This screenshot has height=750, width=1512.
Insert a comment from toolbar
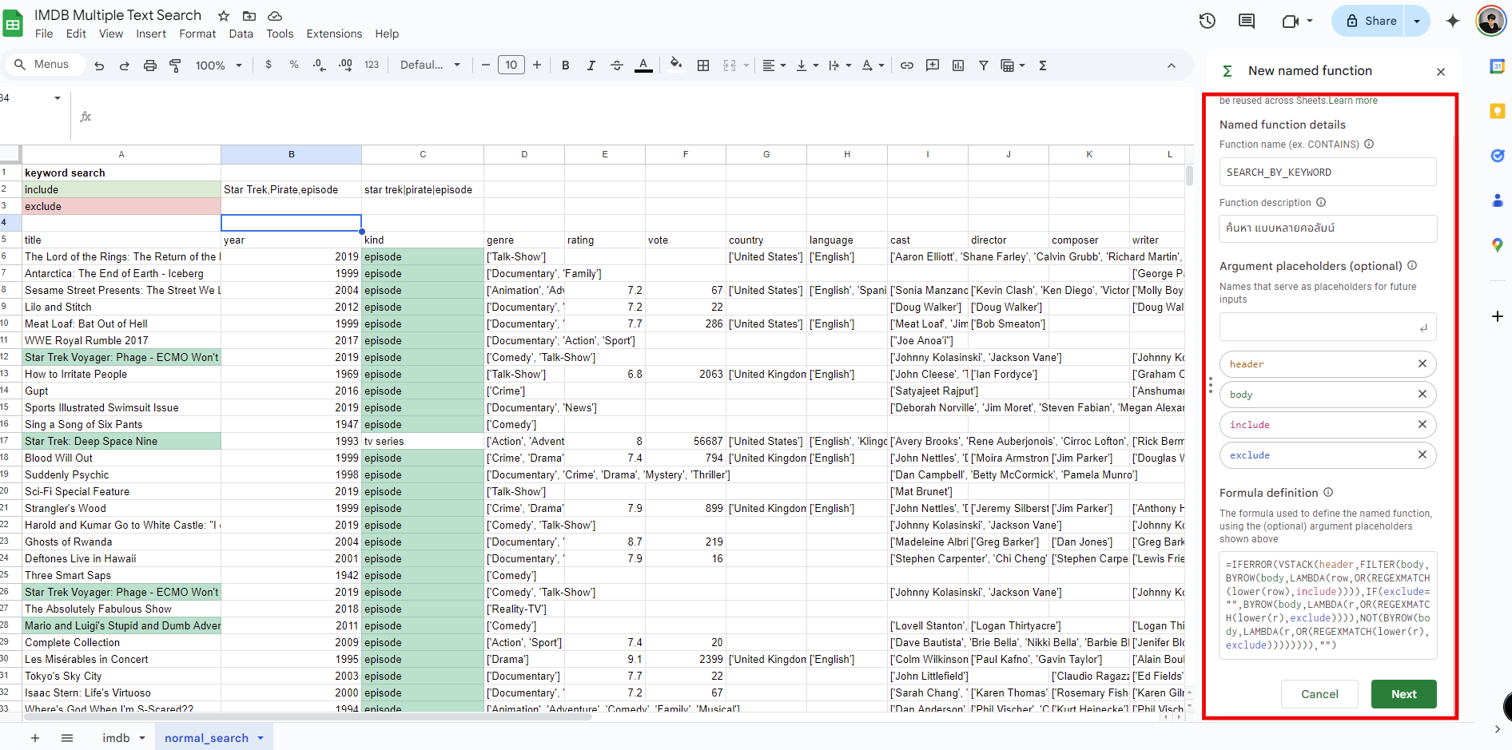click(x=933, y=65)
